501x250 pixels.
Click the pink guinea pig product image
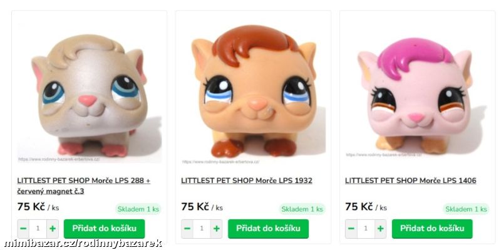pos(417,93)
